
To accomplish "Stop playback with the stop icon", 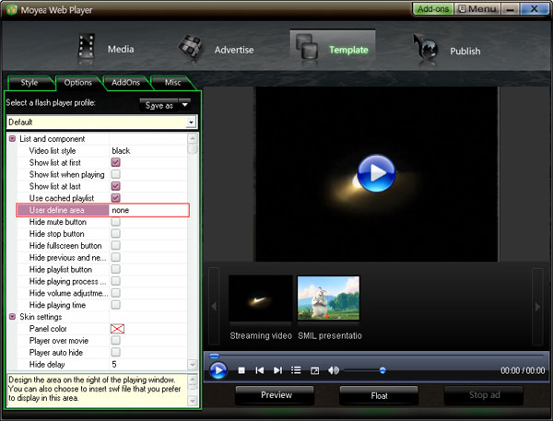I will 241,370.
